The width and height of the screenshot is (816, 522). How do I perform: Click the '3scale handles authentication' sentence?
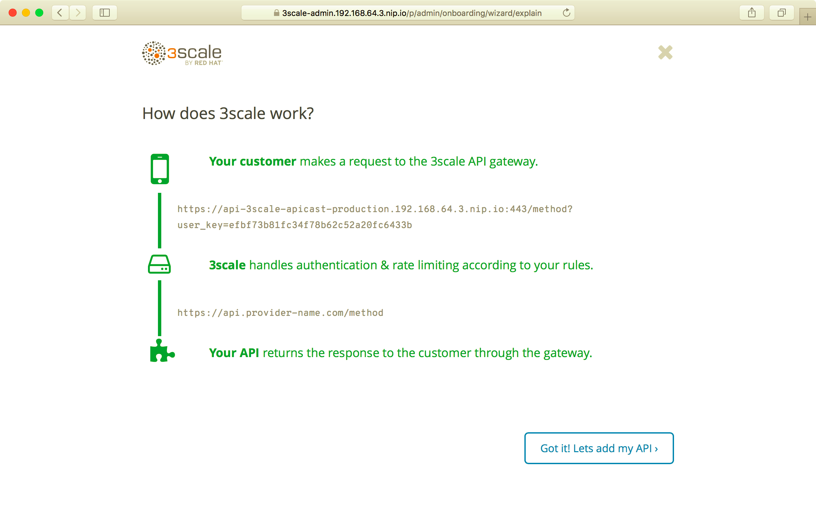click(x=401, y=265)
